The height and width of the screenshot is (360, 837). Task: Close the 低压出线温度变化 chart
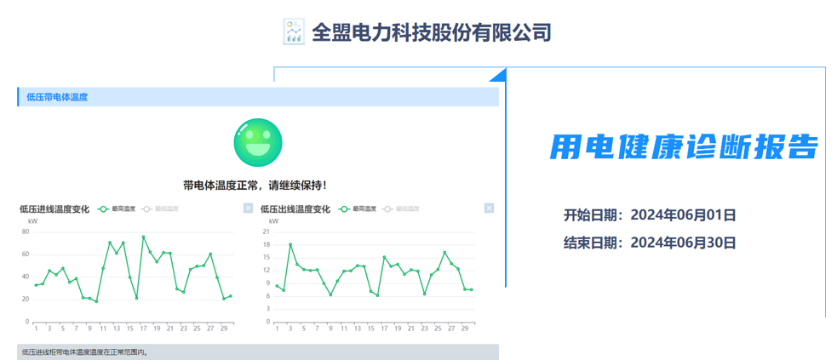click(489, 209)
